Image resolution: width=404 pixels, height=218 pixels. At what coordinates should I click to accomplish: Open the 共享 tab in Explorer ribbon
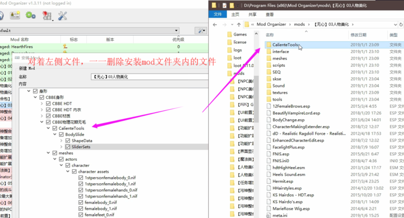pos(252,14)
